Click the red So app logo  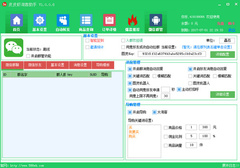[x=4, y=4]
